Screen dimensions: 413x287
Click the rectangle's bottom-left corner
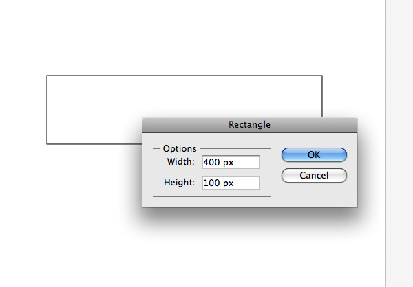[x=47, y=144]
